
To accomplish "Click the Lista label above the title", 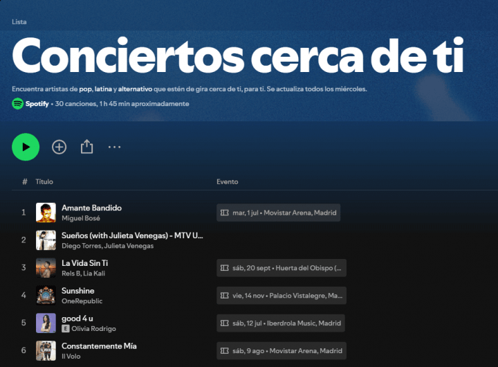I will coord(19,22).
